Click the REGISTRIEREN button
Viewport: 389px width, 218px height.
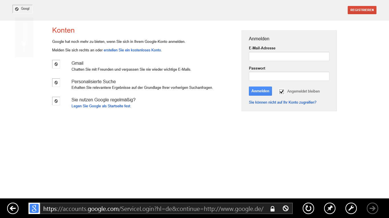(x=362, y=10)
